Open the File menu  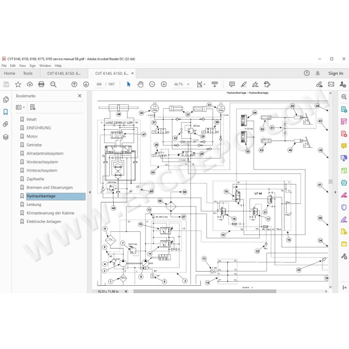(x=4, y=66)
